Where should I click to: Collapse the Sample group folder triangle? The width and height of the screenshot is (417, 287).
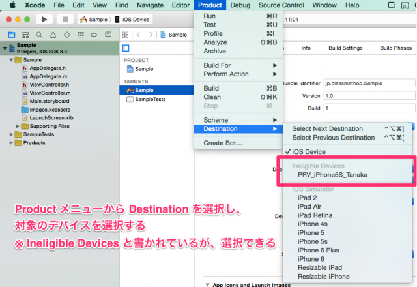[x=11, y=60]
